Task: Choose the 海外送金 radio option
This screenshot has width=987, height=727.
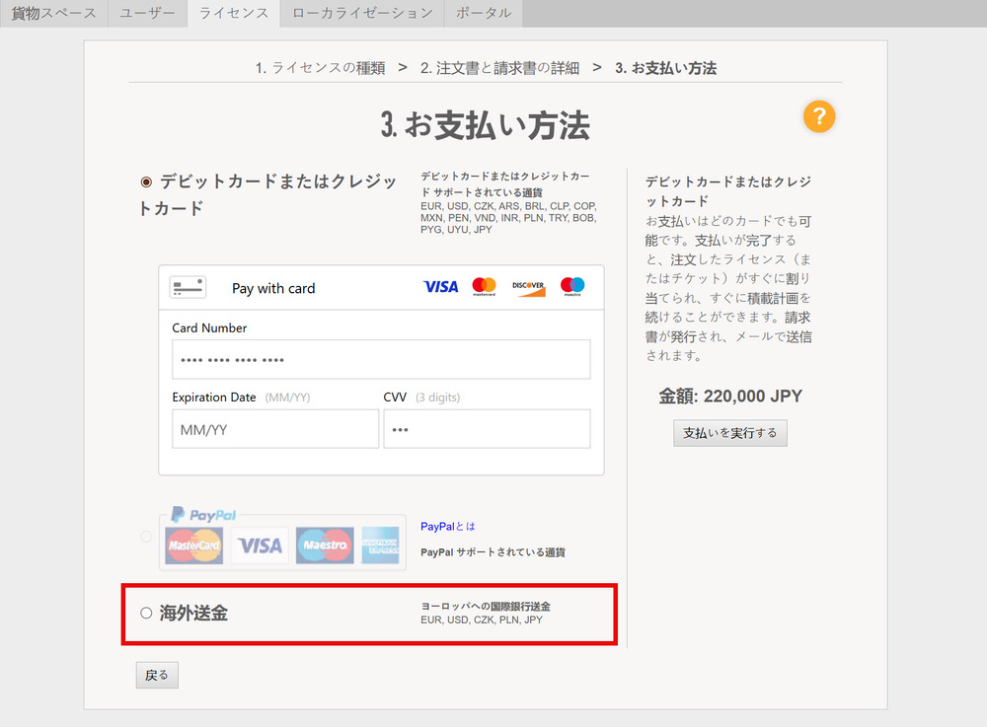Action: [x=146, y=614]
